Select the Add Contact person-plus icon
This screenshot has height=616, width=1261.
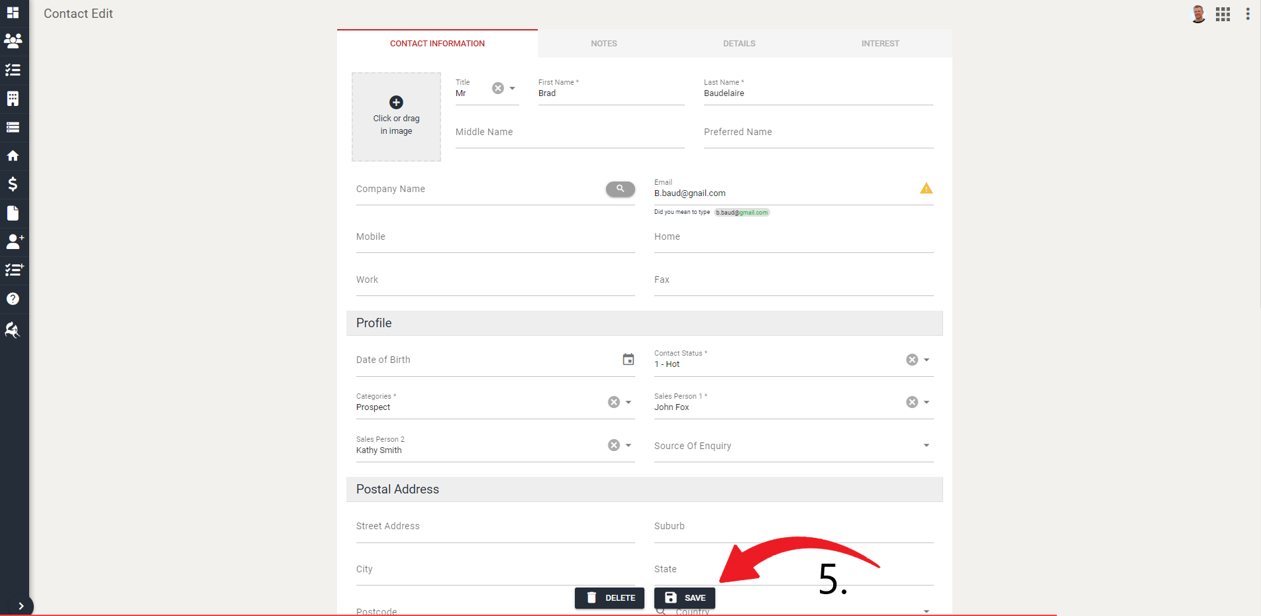15,241
